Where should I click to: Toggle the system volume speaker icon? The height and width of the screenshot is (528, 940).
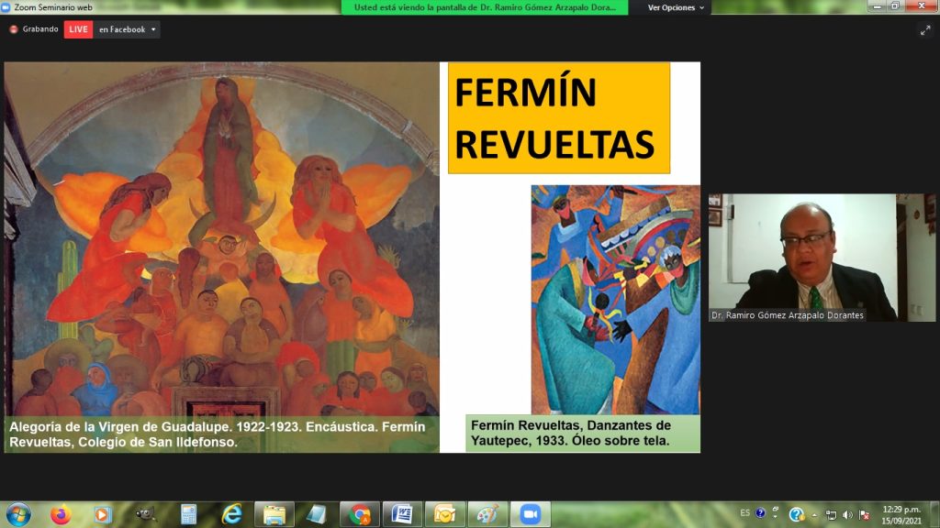[x=847, y=514]
